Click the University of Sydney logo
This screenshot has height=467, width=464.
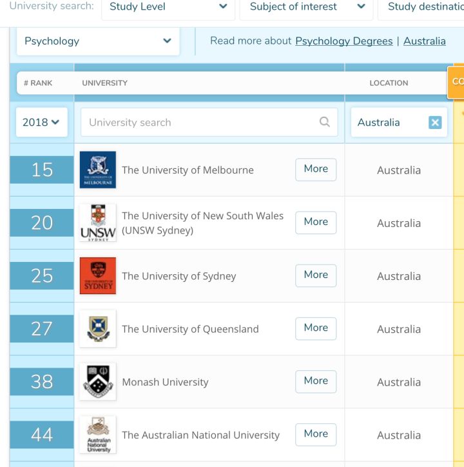click(x=98, y=276)
